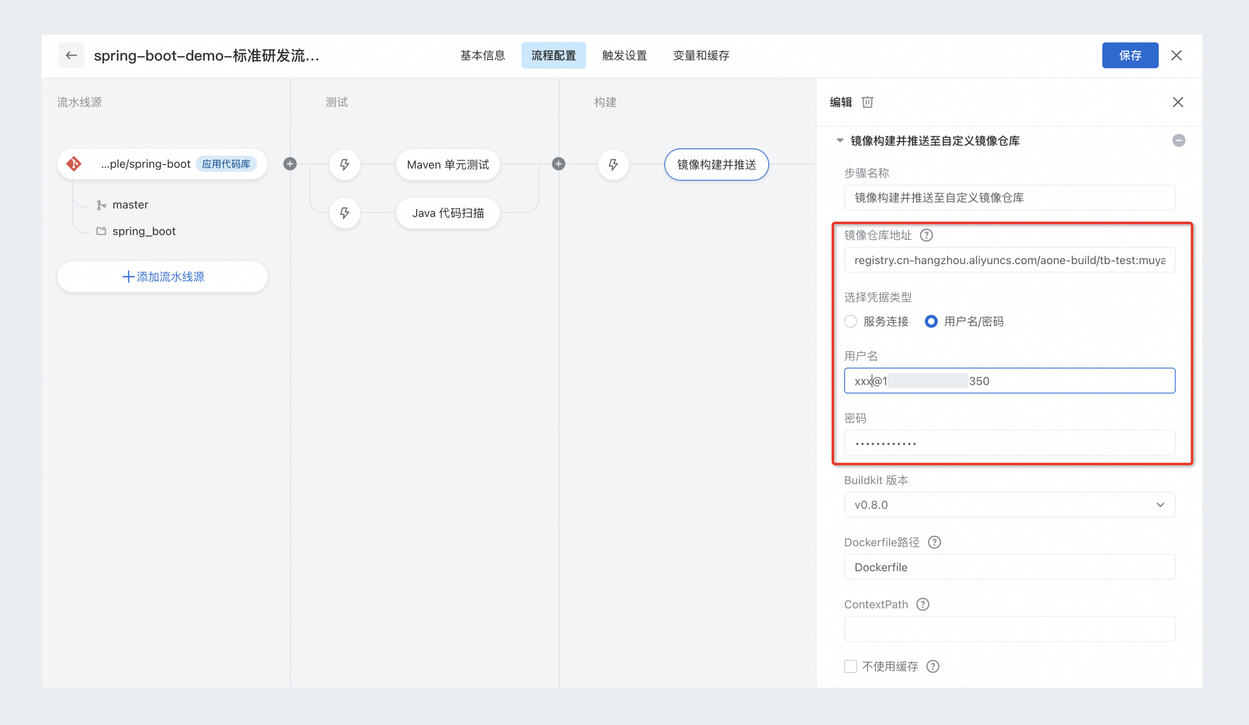Image resolution: width=1249 pixels, height=725 pixels.
Task: Select the 服务连接 radio option
Action: [x=851, y=321]
